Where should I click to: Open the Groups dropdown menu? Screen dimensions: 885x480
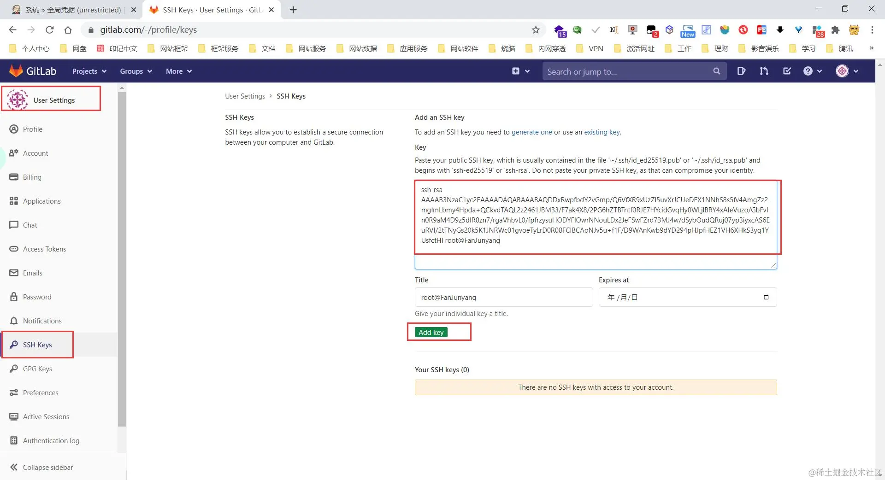tap(136, 71)
